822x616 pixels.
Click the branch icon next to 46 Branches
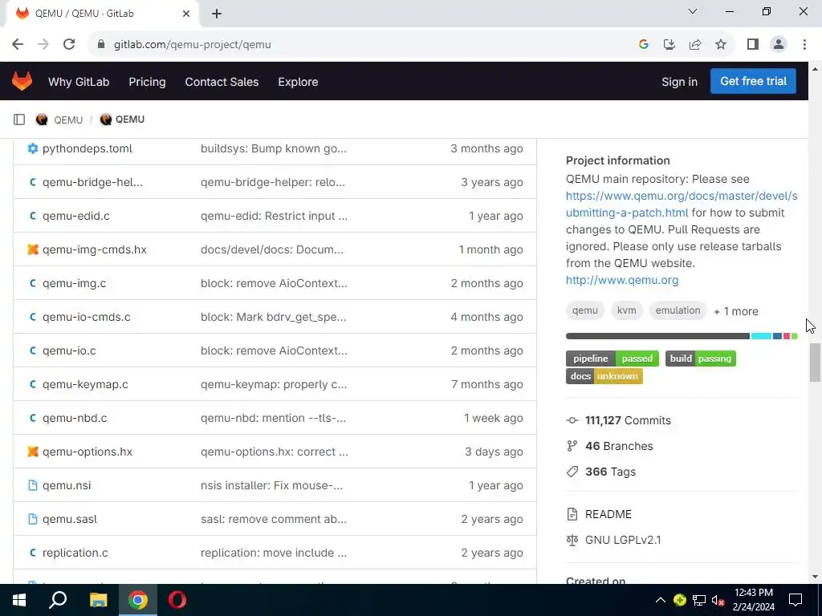pyautogui.click(x=572, y=446)
